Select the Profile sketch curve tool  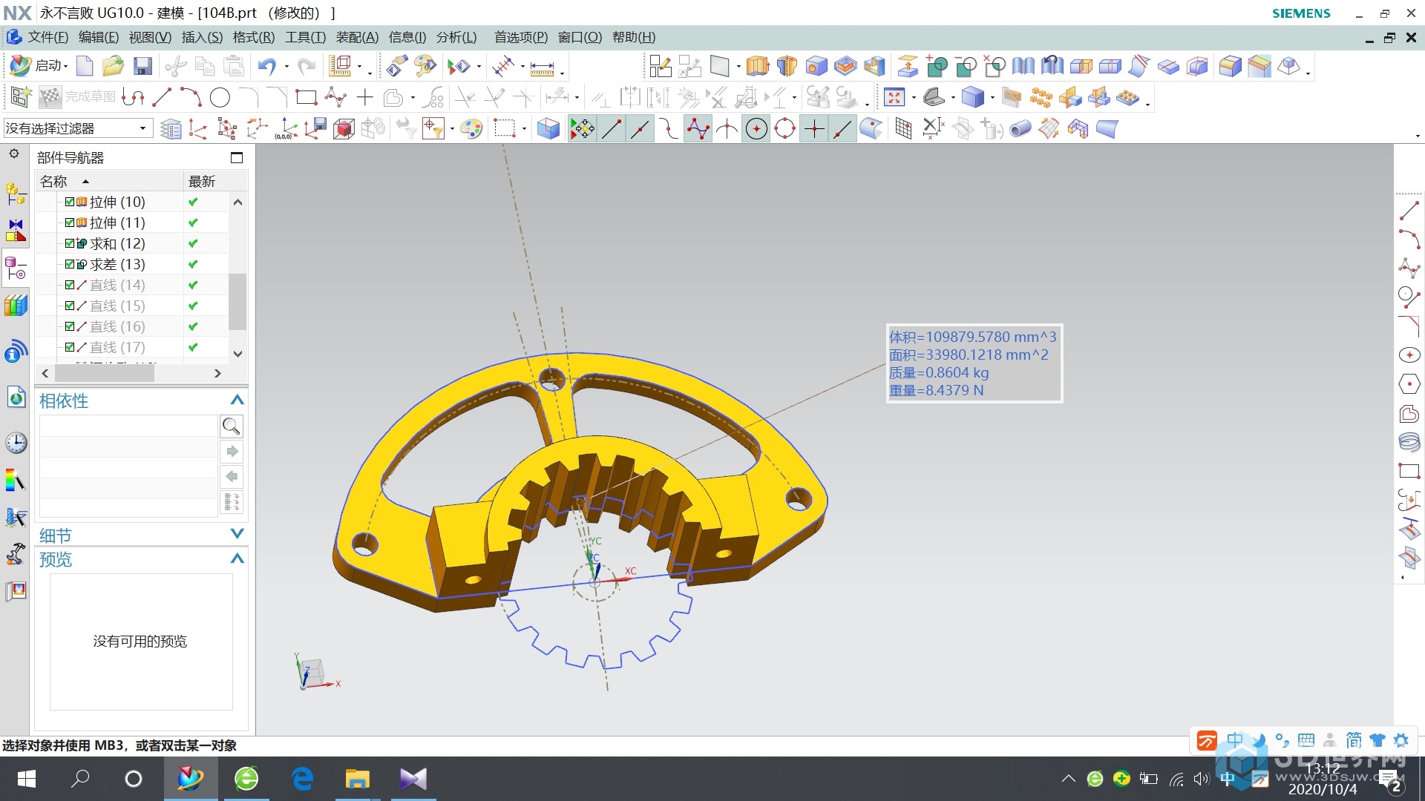point(133,97)
